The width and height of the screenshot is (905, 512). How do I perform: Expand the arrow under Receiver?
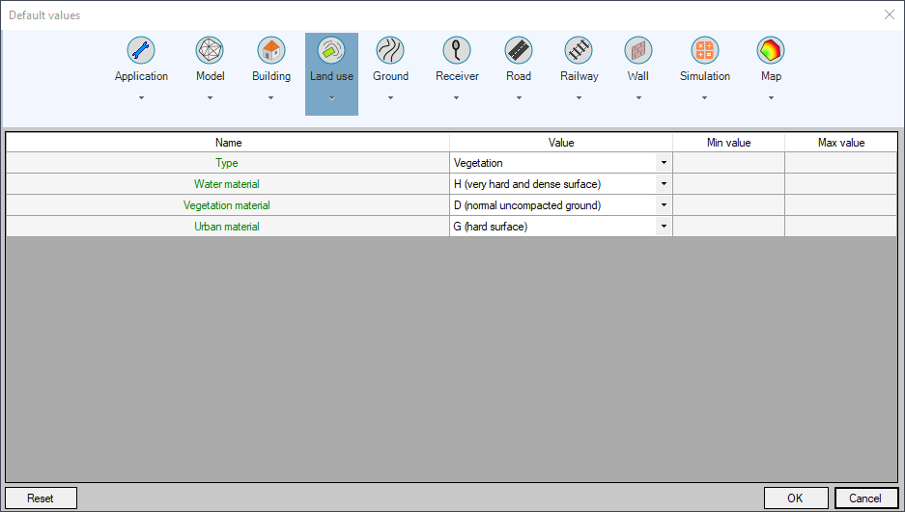click(457, 98)
